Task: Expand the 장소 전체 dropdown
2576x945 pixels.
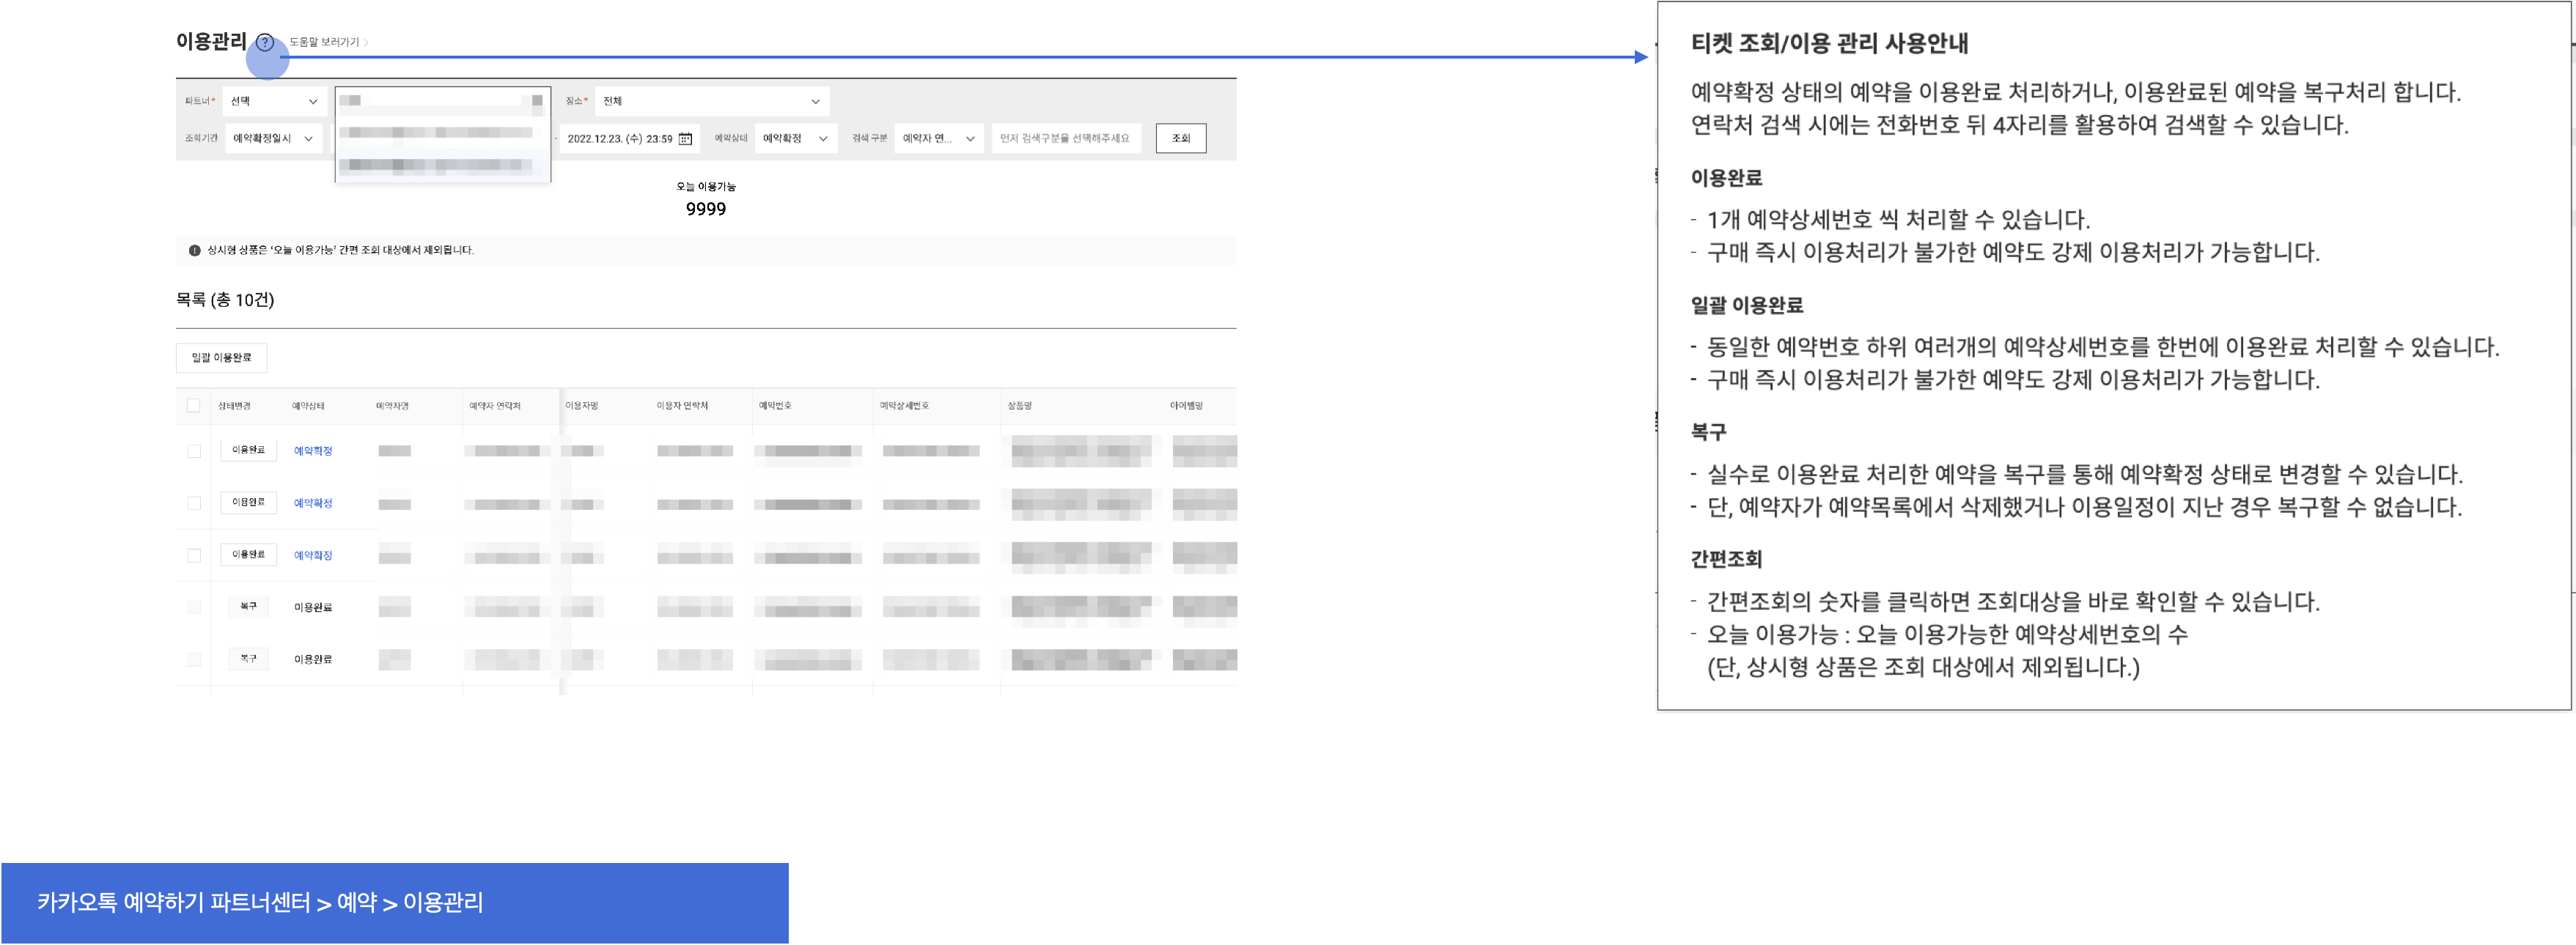Action: 711,101
